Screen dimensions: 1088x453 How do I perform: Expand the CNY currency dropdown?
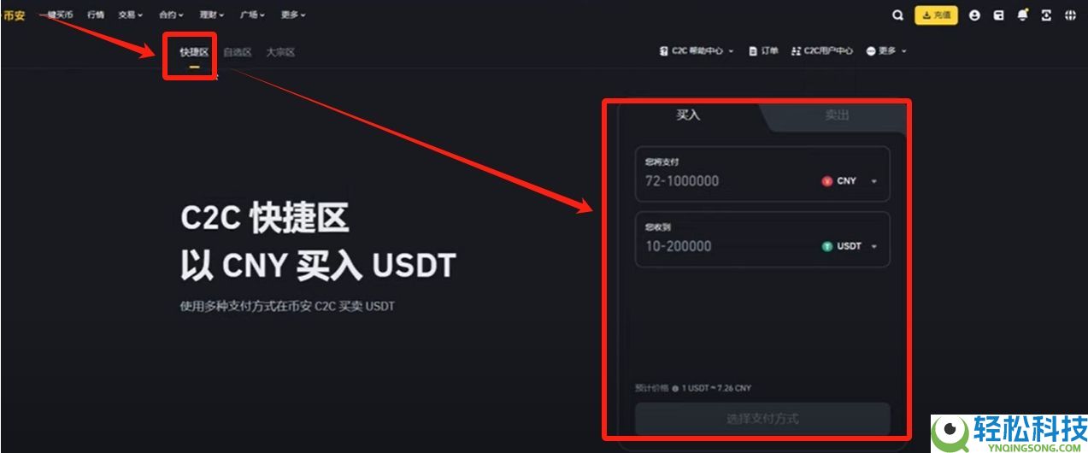(850, 181)
